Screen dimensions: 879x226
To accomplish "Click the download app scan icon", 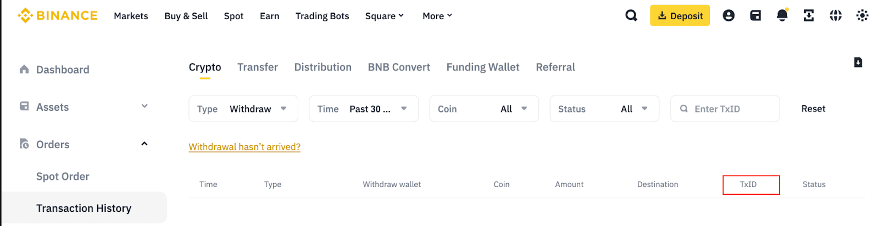I will click(809, 15).
